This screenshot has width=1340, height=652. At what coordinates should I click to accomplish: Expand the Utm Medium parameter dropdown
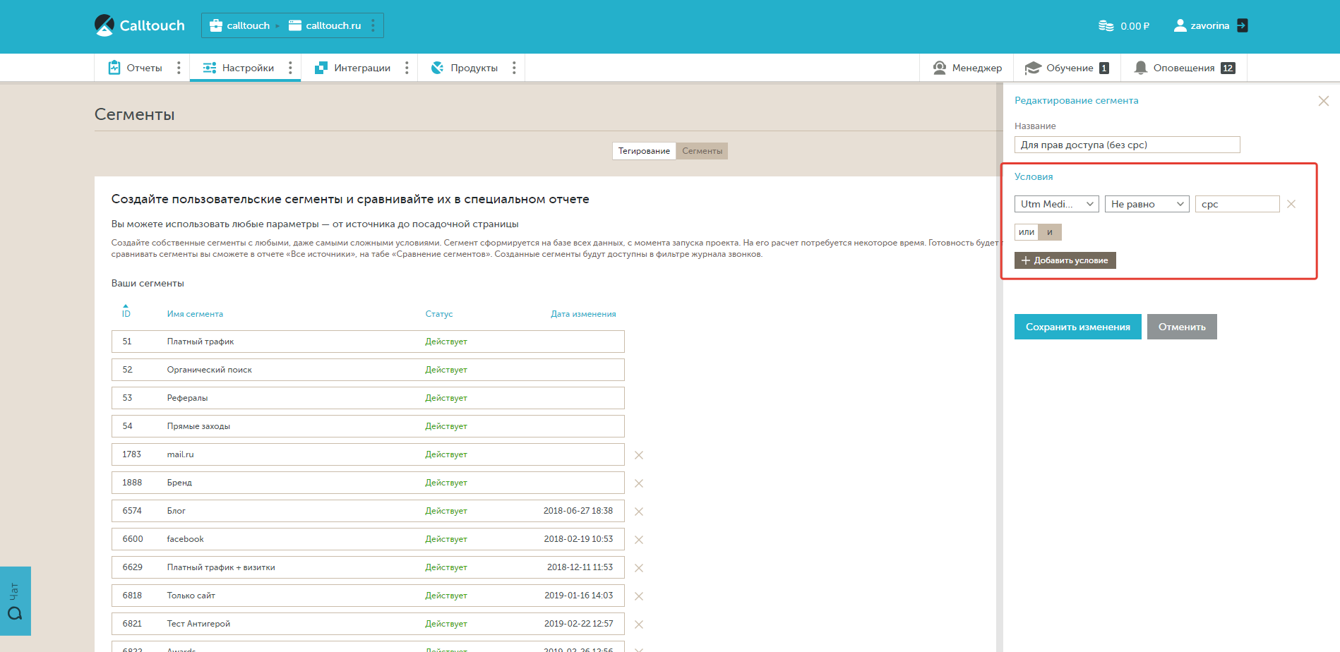pos(1056,204)
